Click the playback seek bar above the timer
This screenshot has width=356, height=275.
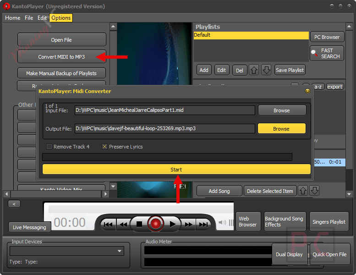141,209
